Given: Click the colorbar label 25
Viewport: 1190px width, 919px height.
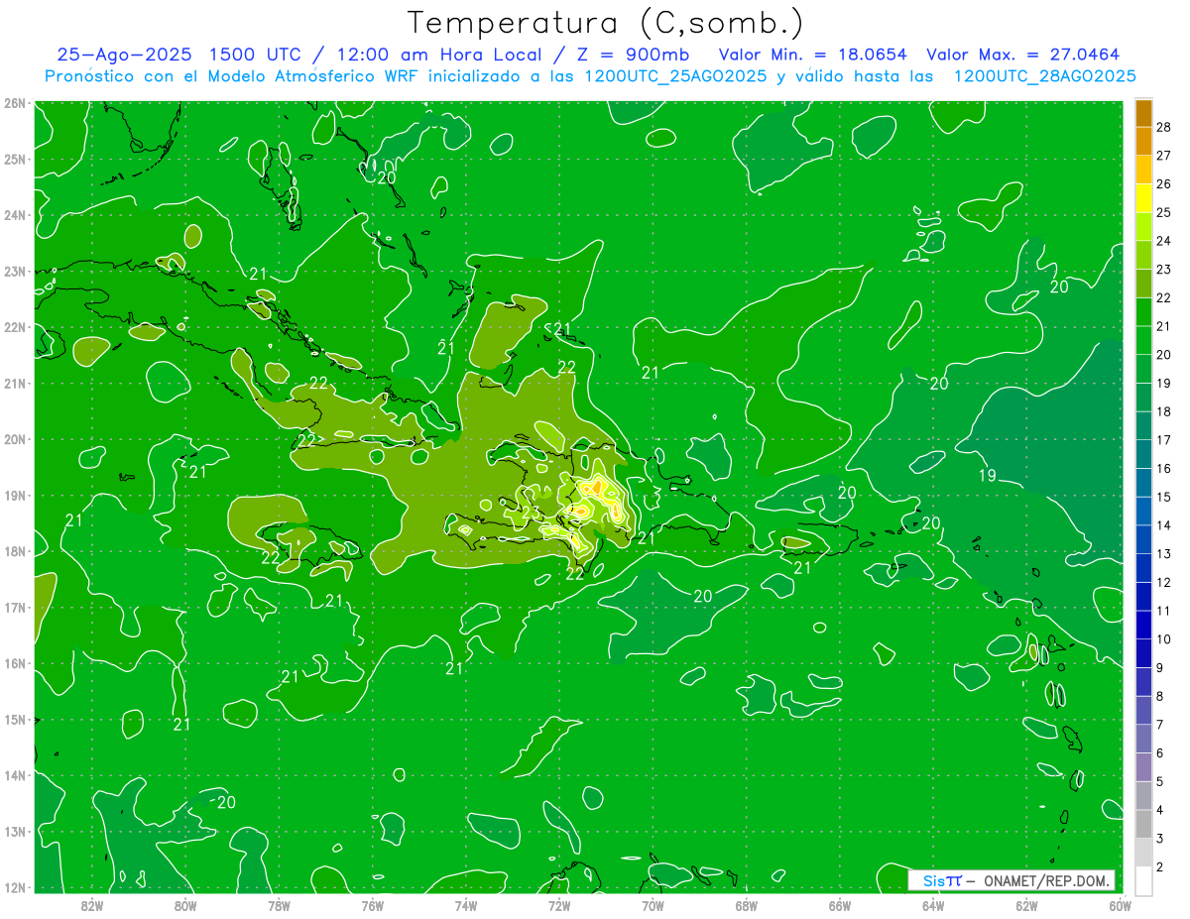Looking at the screenshot, I should (1164, 212).
